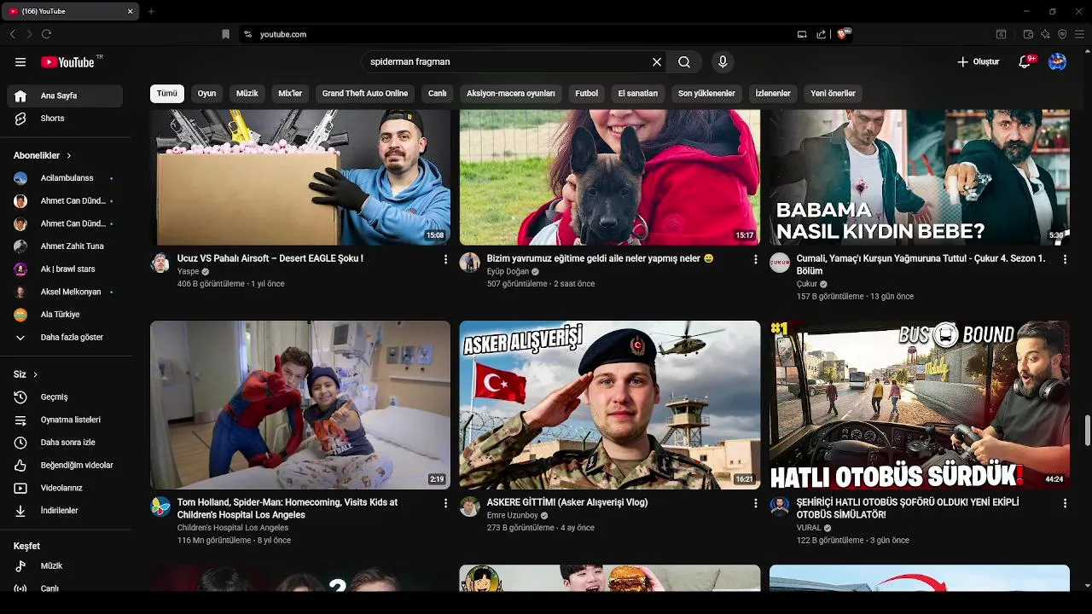Open the notifications bell

tap(1025, 62)
